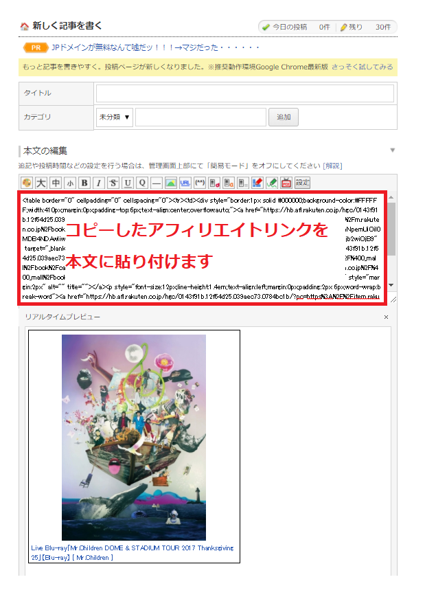Insert a URL link
The image size is (425, 608).
point(185,183)
